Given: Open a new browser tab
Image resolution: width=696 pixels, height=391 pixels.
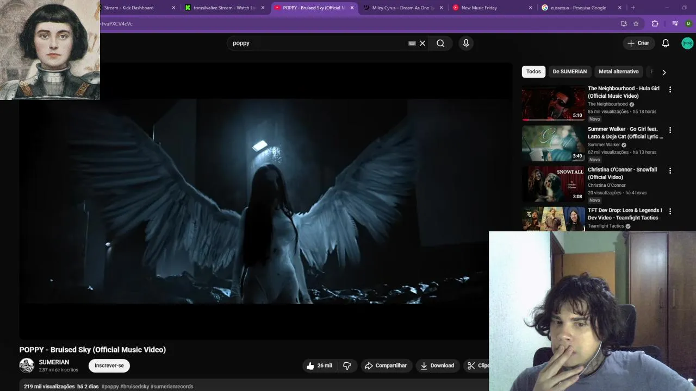Looking at the screenshot, I should tap(633, 8).
